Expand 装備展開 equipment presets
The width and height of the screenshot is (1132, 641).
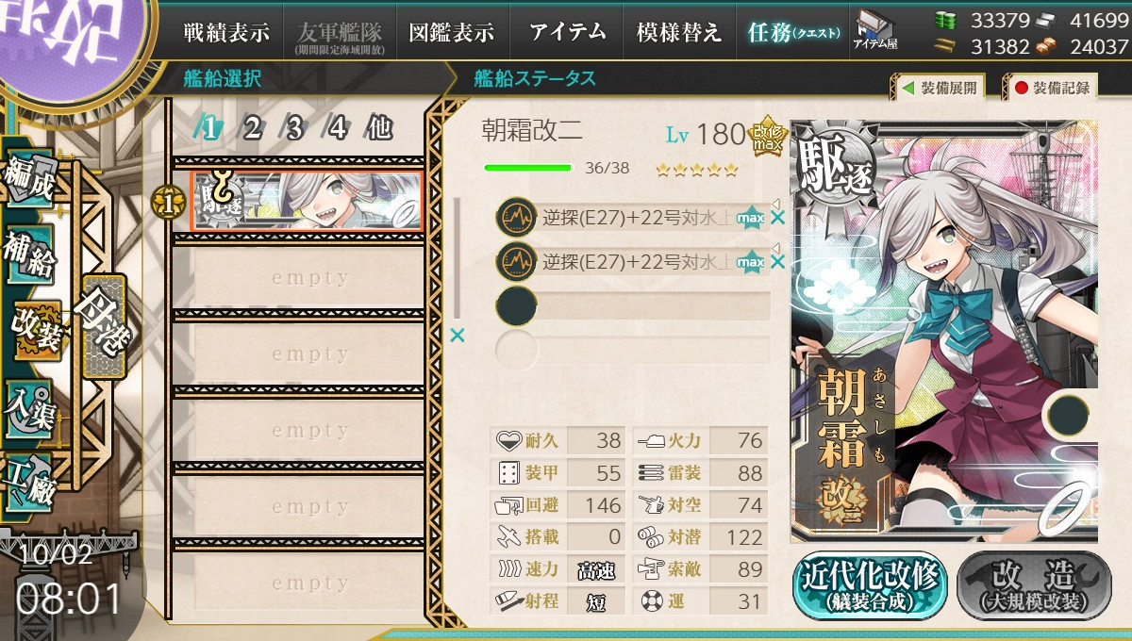[x=937, y=89]
